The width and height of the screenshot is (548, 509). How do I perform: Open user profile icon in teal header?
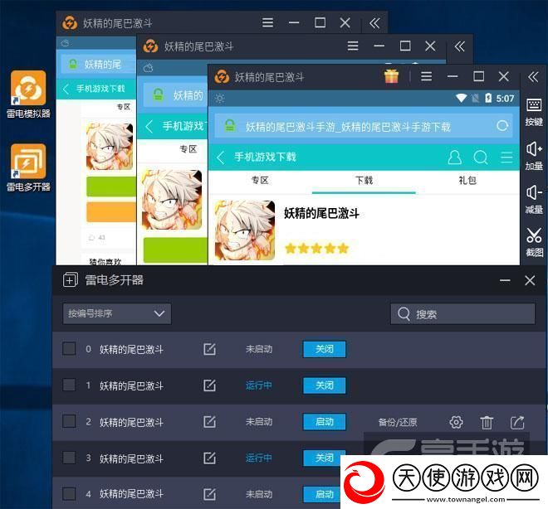(454, 158)
